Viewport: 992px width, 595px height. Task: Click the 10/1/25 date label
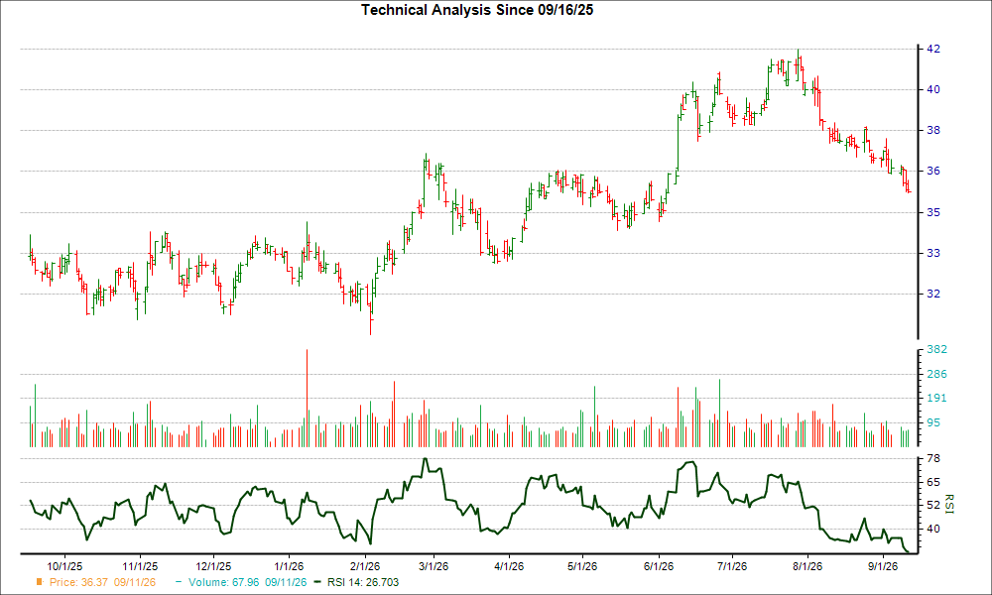coord(64,566)
